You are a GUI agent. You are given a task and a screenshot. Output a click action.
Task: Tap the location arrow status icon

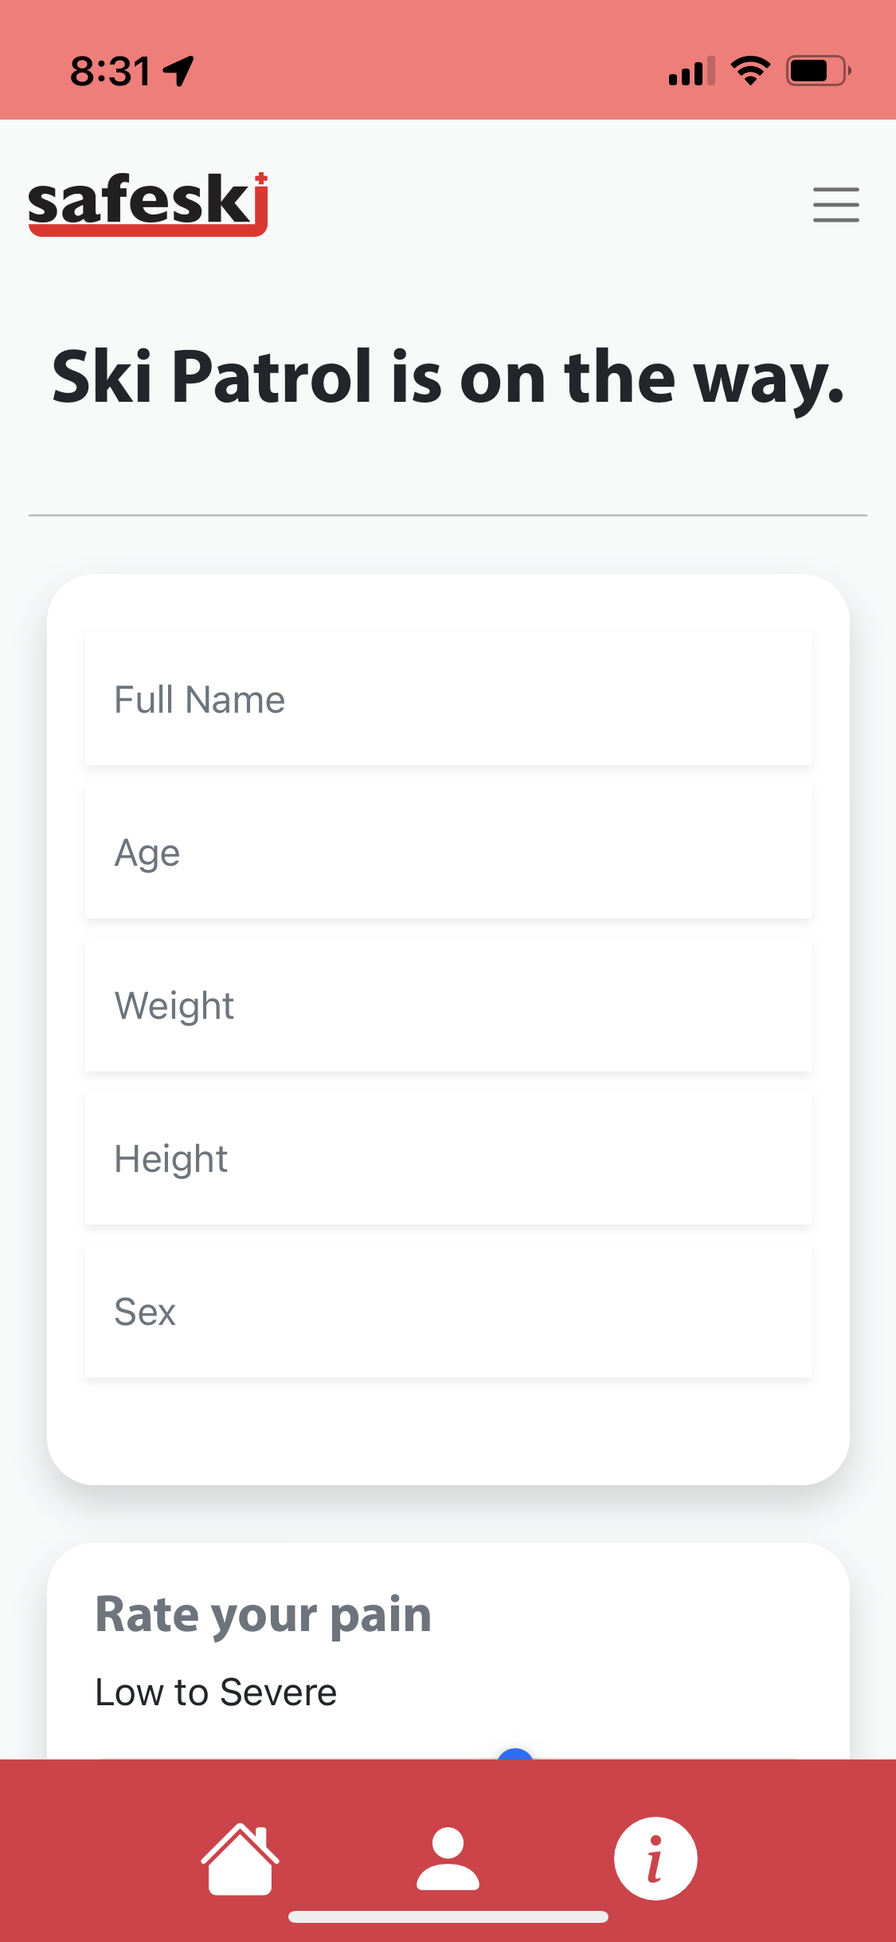click(178, 71)
